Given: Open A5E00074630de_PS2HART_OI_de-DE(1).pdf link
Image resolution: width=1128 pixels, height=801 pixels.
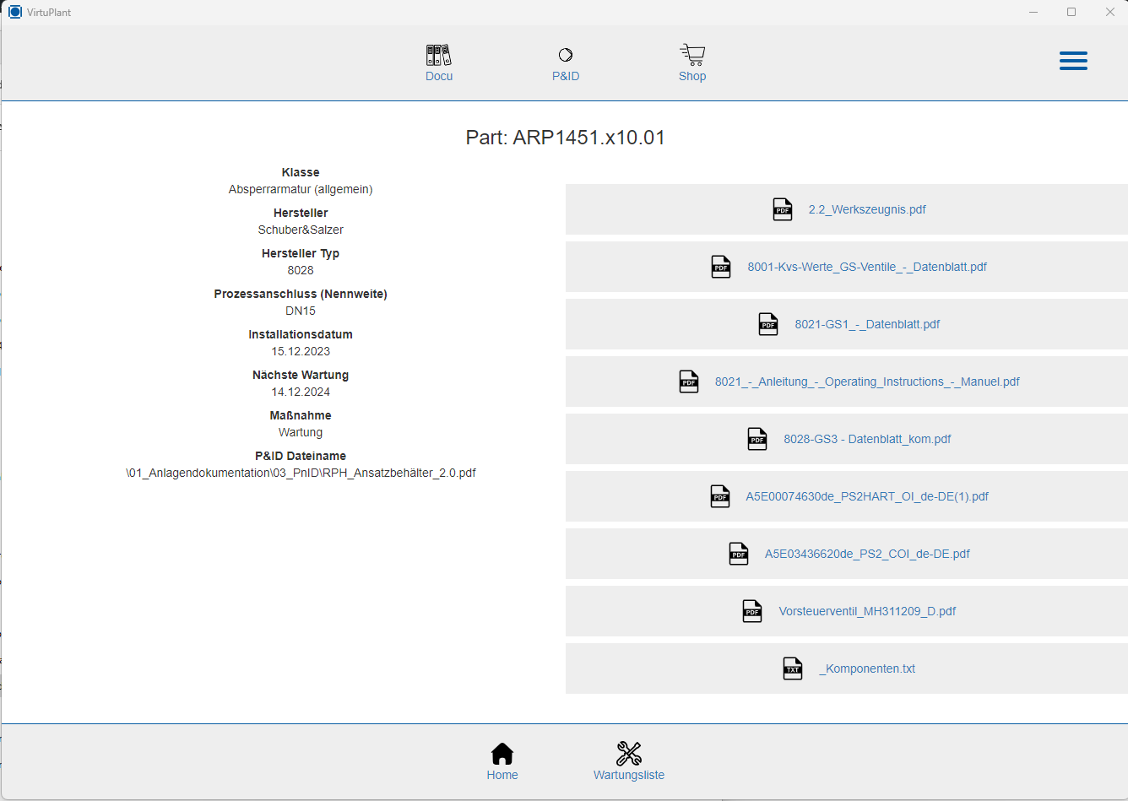Looking at the screenshot, I should [x=867, y=496].
